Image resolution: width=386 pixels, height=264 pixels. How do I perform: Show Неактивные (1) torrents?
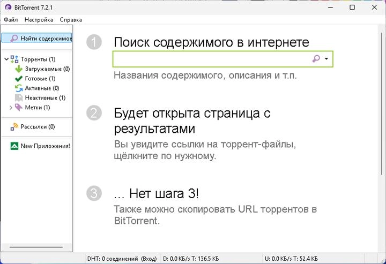45,98
